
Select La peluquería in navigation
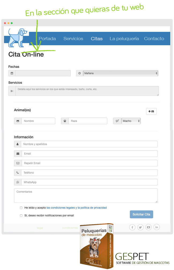pos(124,39)
